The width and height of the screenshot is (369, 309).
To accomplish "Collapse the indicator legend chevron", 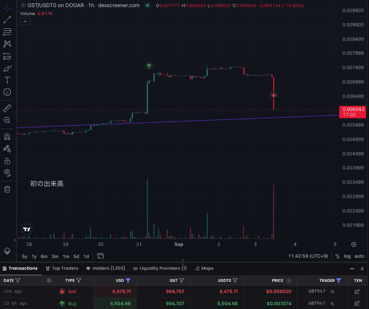I will (x=25, y=22).
